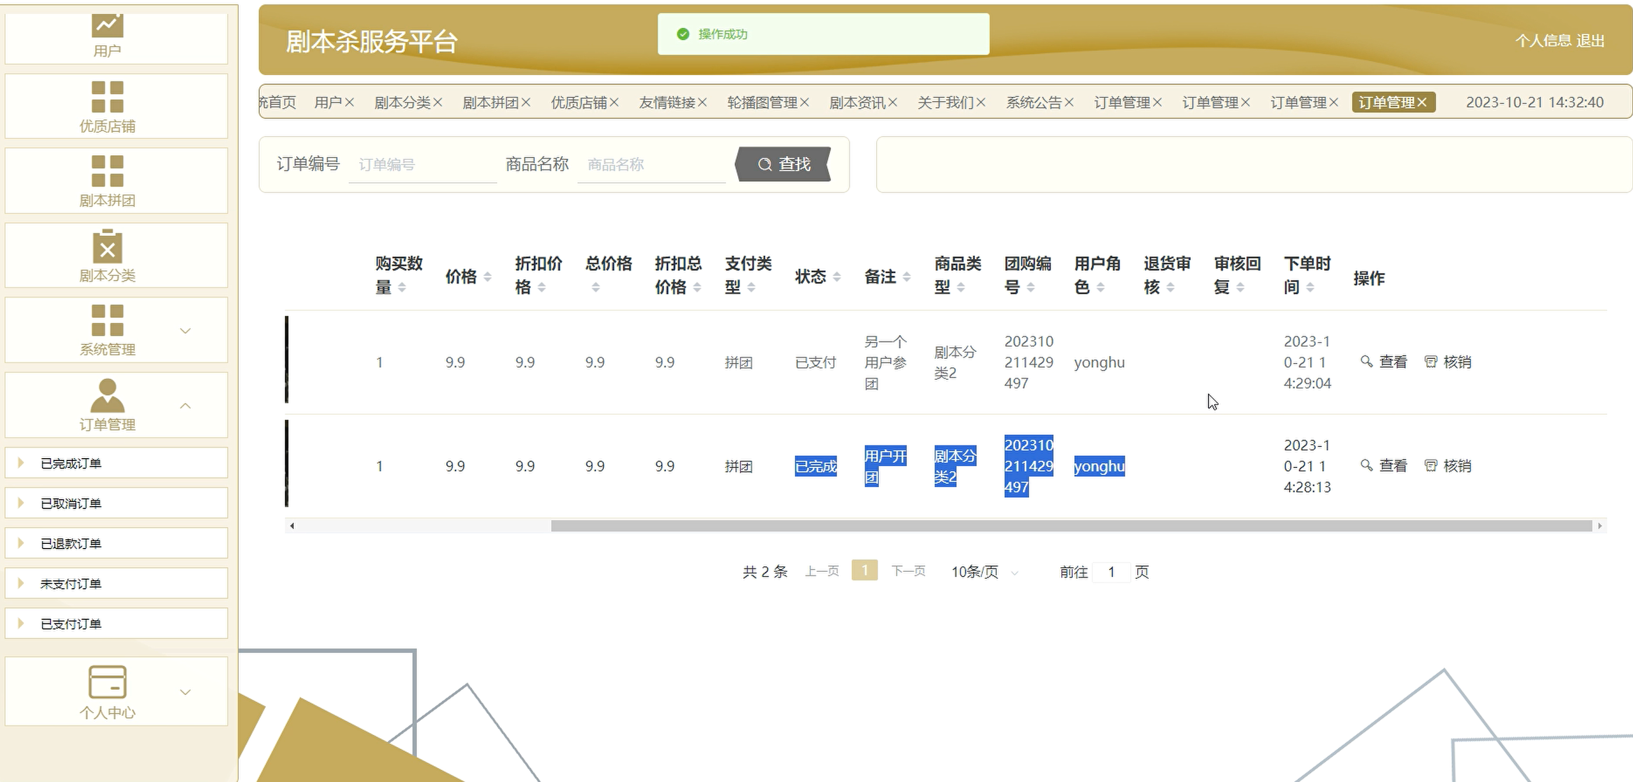Open 已取消订单 in the sidebar
1633x782 pixels.
point(116,503)
